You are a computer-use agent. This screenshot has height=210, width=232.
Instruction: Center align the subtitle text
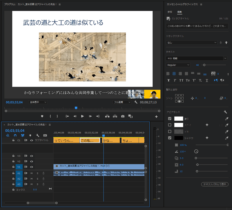click(x=174, y=73)
